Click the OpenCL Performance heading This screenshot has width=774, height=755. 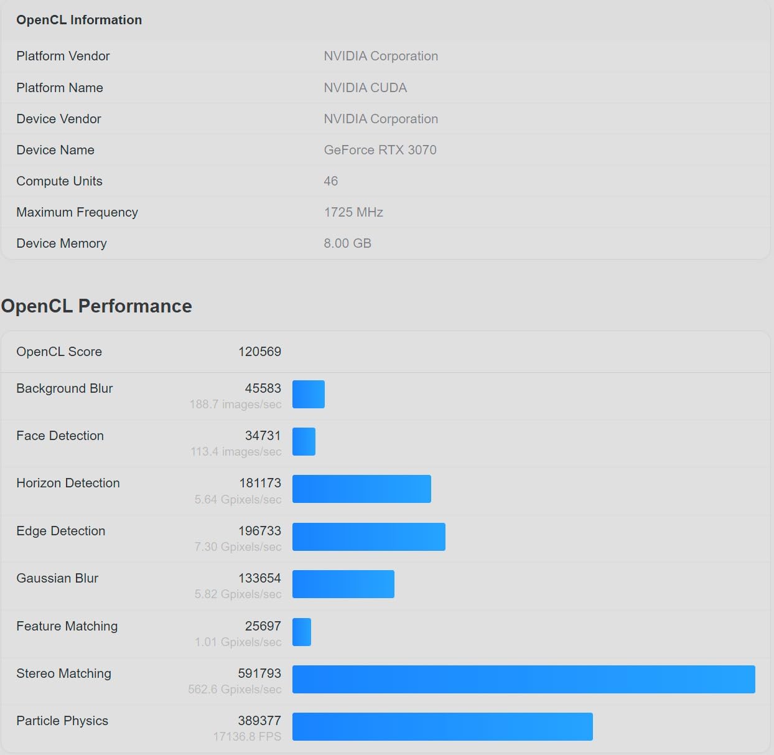point(96,306)
